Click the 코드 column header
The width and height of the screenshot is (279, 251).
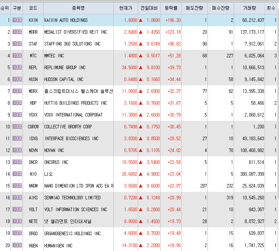click(x=33, y=8)
